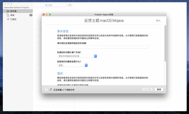The height and width of the screenshot is (114, 189).
Task: Click the report form vertical scrollbar
Action: [x=165, y=44]
